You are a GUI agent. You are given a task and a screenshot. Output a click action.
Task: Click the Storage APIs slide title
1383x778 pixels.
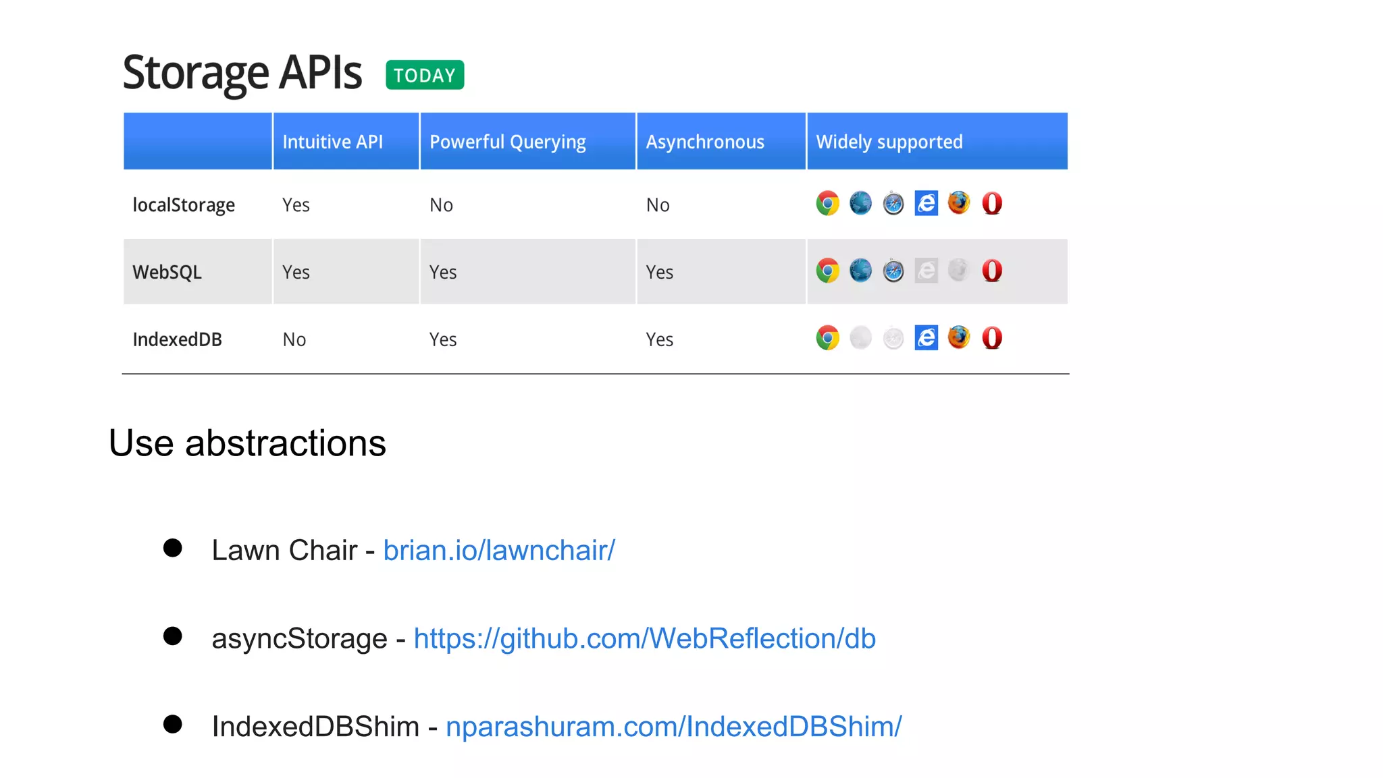tap(242, 74)
